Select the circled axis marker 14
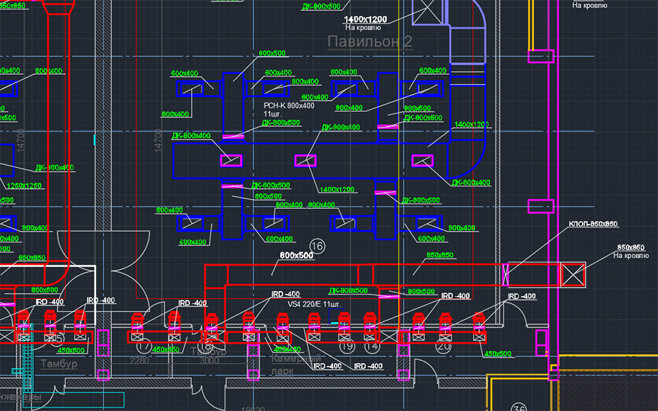 tap(371, 347)
